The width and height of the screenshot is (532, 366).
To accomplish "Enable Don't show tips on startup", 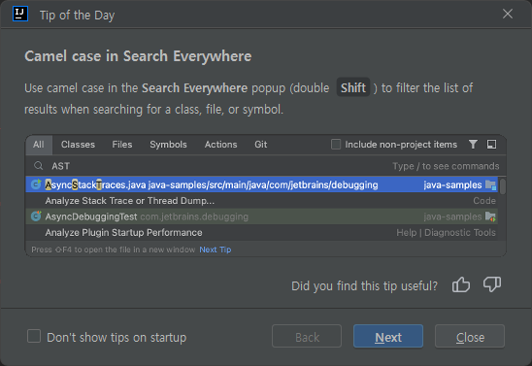I will [x=34, y=337].
